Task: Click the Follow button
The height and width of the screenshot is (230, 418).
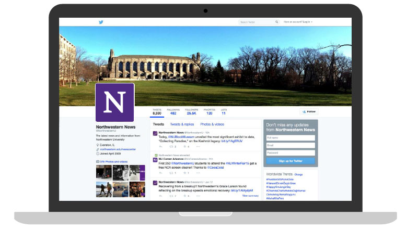Action: pos(309,111)
